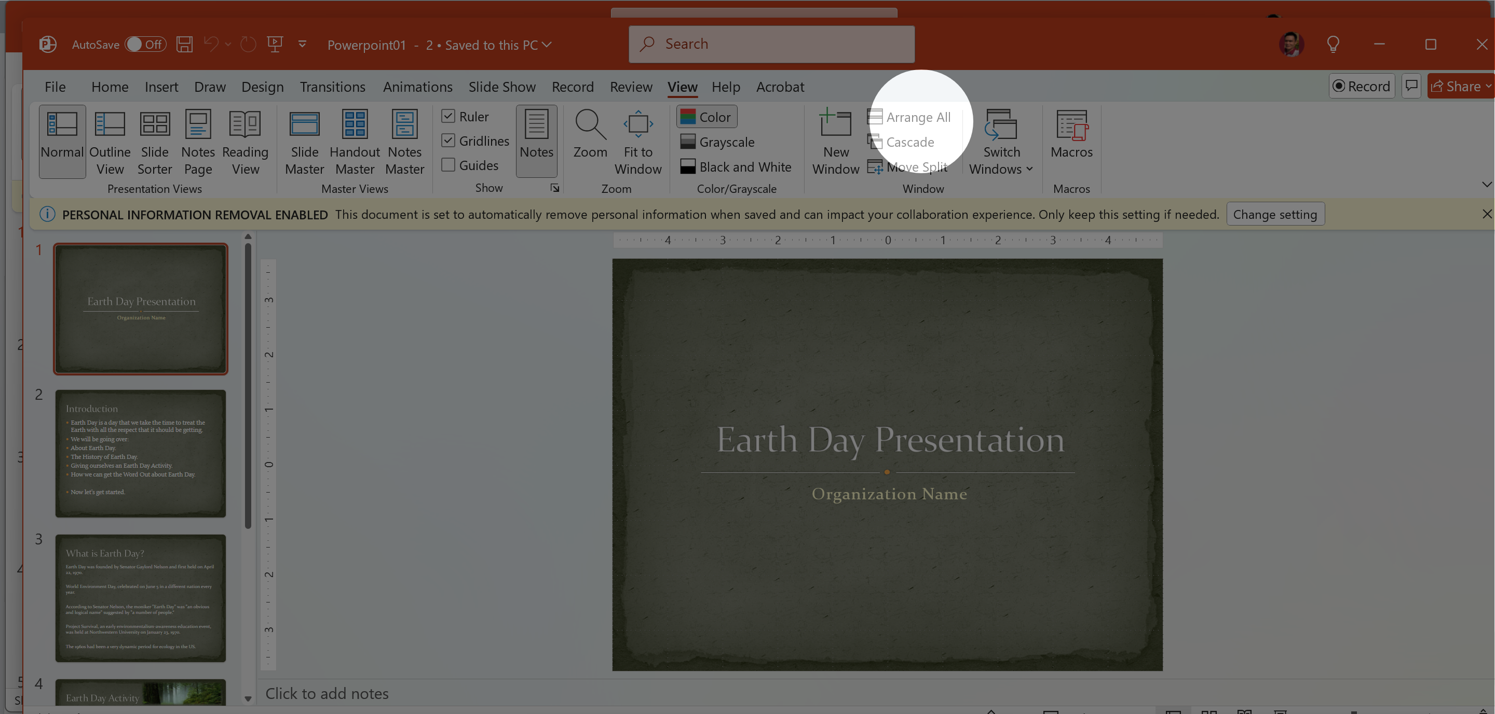Switch to Reading View
Image resolution: width=1495 pixels, height=714 pixels.
pos(245,142)
